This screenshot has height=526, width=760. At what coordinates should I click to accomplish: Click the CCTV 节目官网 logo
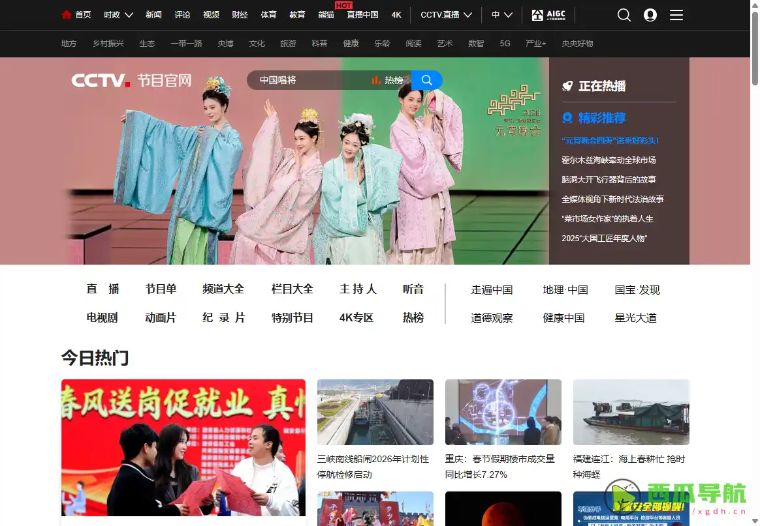(131, 80)
